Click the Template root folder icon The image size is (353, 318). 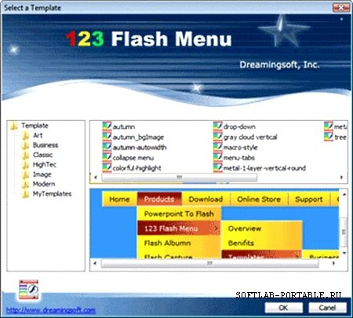click(13, 126)
